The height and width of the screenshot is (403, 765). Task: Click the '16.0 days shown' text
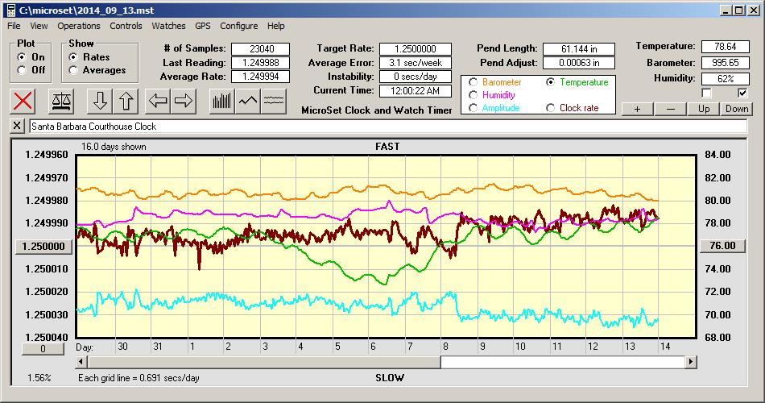pos(114,147)
